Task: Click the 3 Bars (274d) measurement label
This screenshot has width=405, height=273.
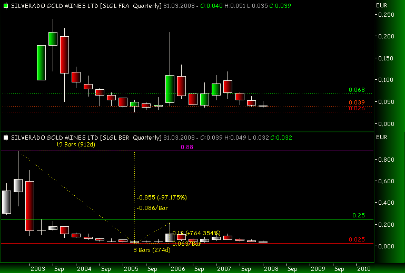Action: point(152,250)
